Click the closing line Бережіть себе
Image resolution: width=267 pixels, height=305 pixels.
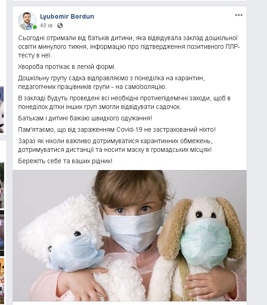tap(65, 161)
